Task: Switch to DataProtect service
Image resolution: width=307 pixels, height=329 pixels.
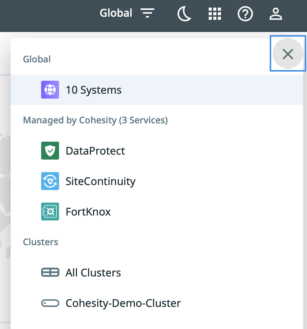Action: click(x=95, y=151)
